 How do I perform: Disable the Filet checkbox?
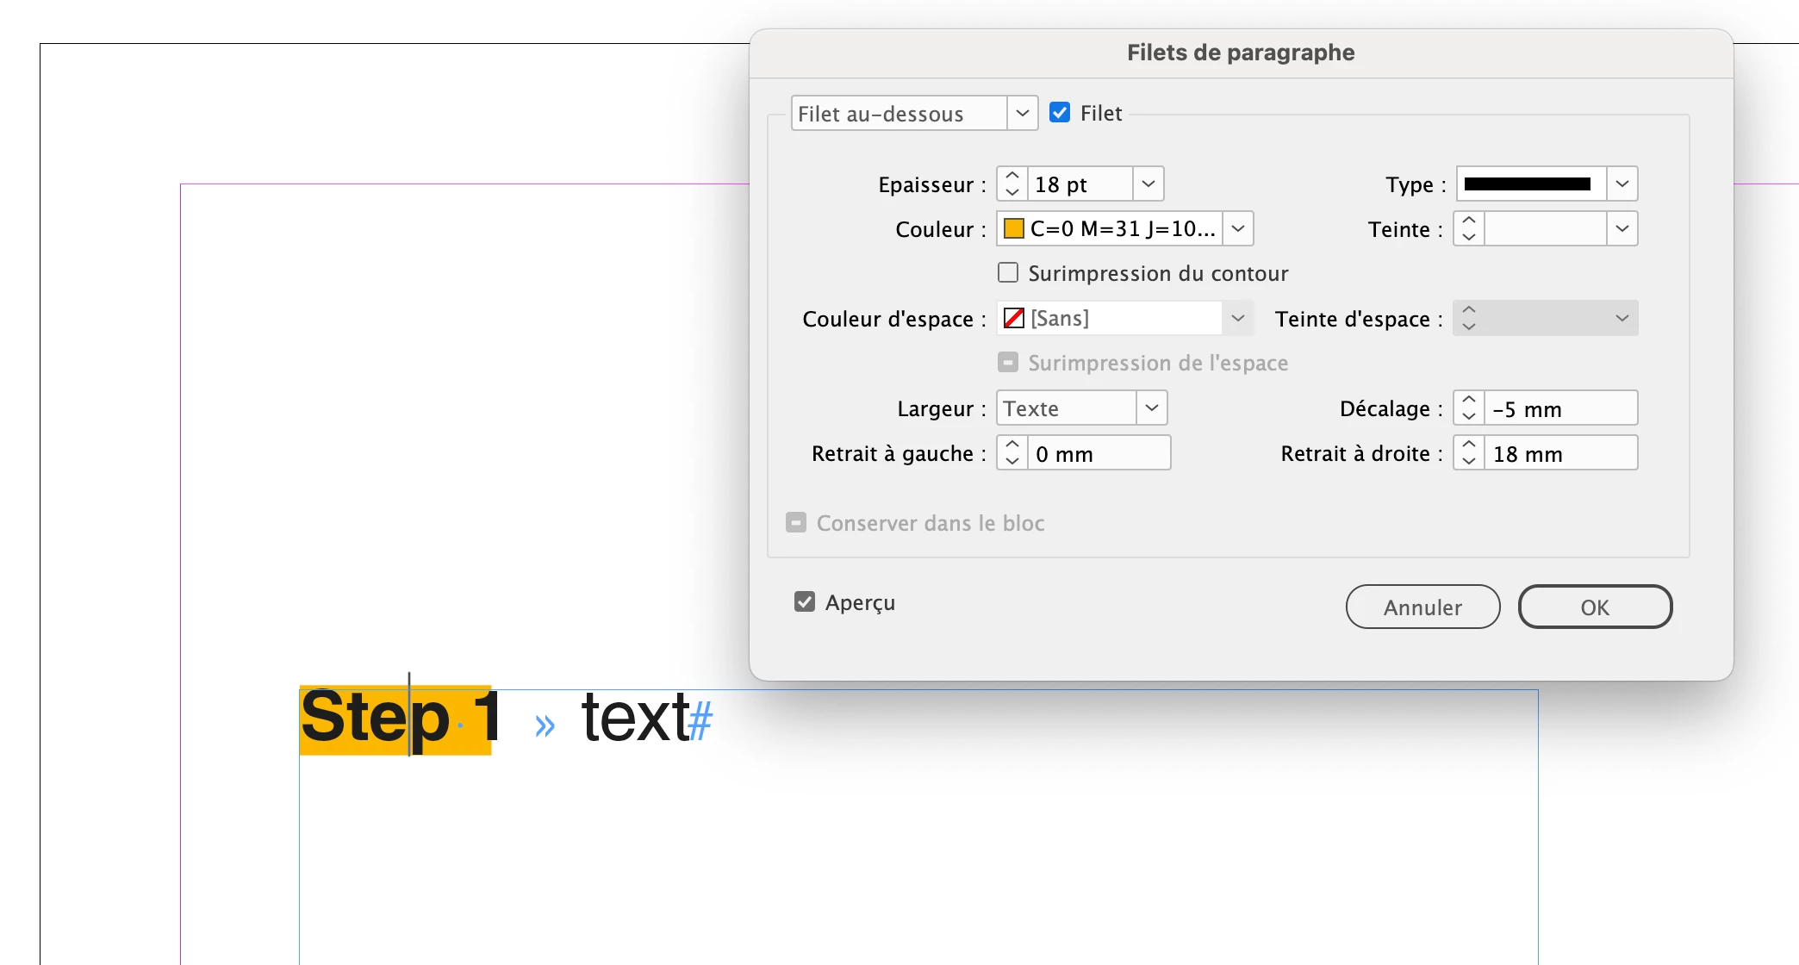(x=1060, y=114)
